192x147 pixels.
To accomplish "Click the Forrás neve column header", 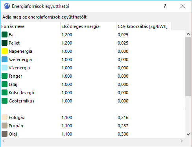I will [30, 26].
